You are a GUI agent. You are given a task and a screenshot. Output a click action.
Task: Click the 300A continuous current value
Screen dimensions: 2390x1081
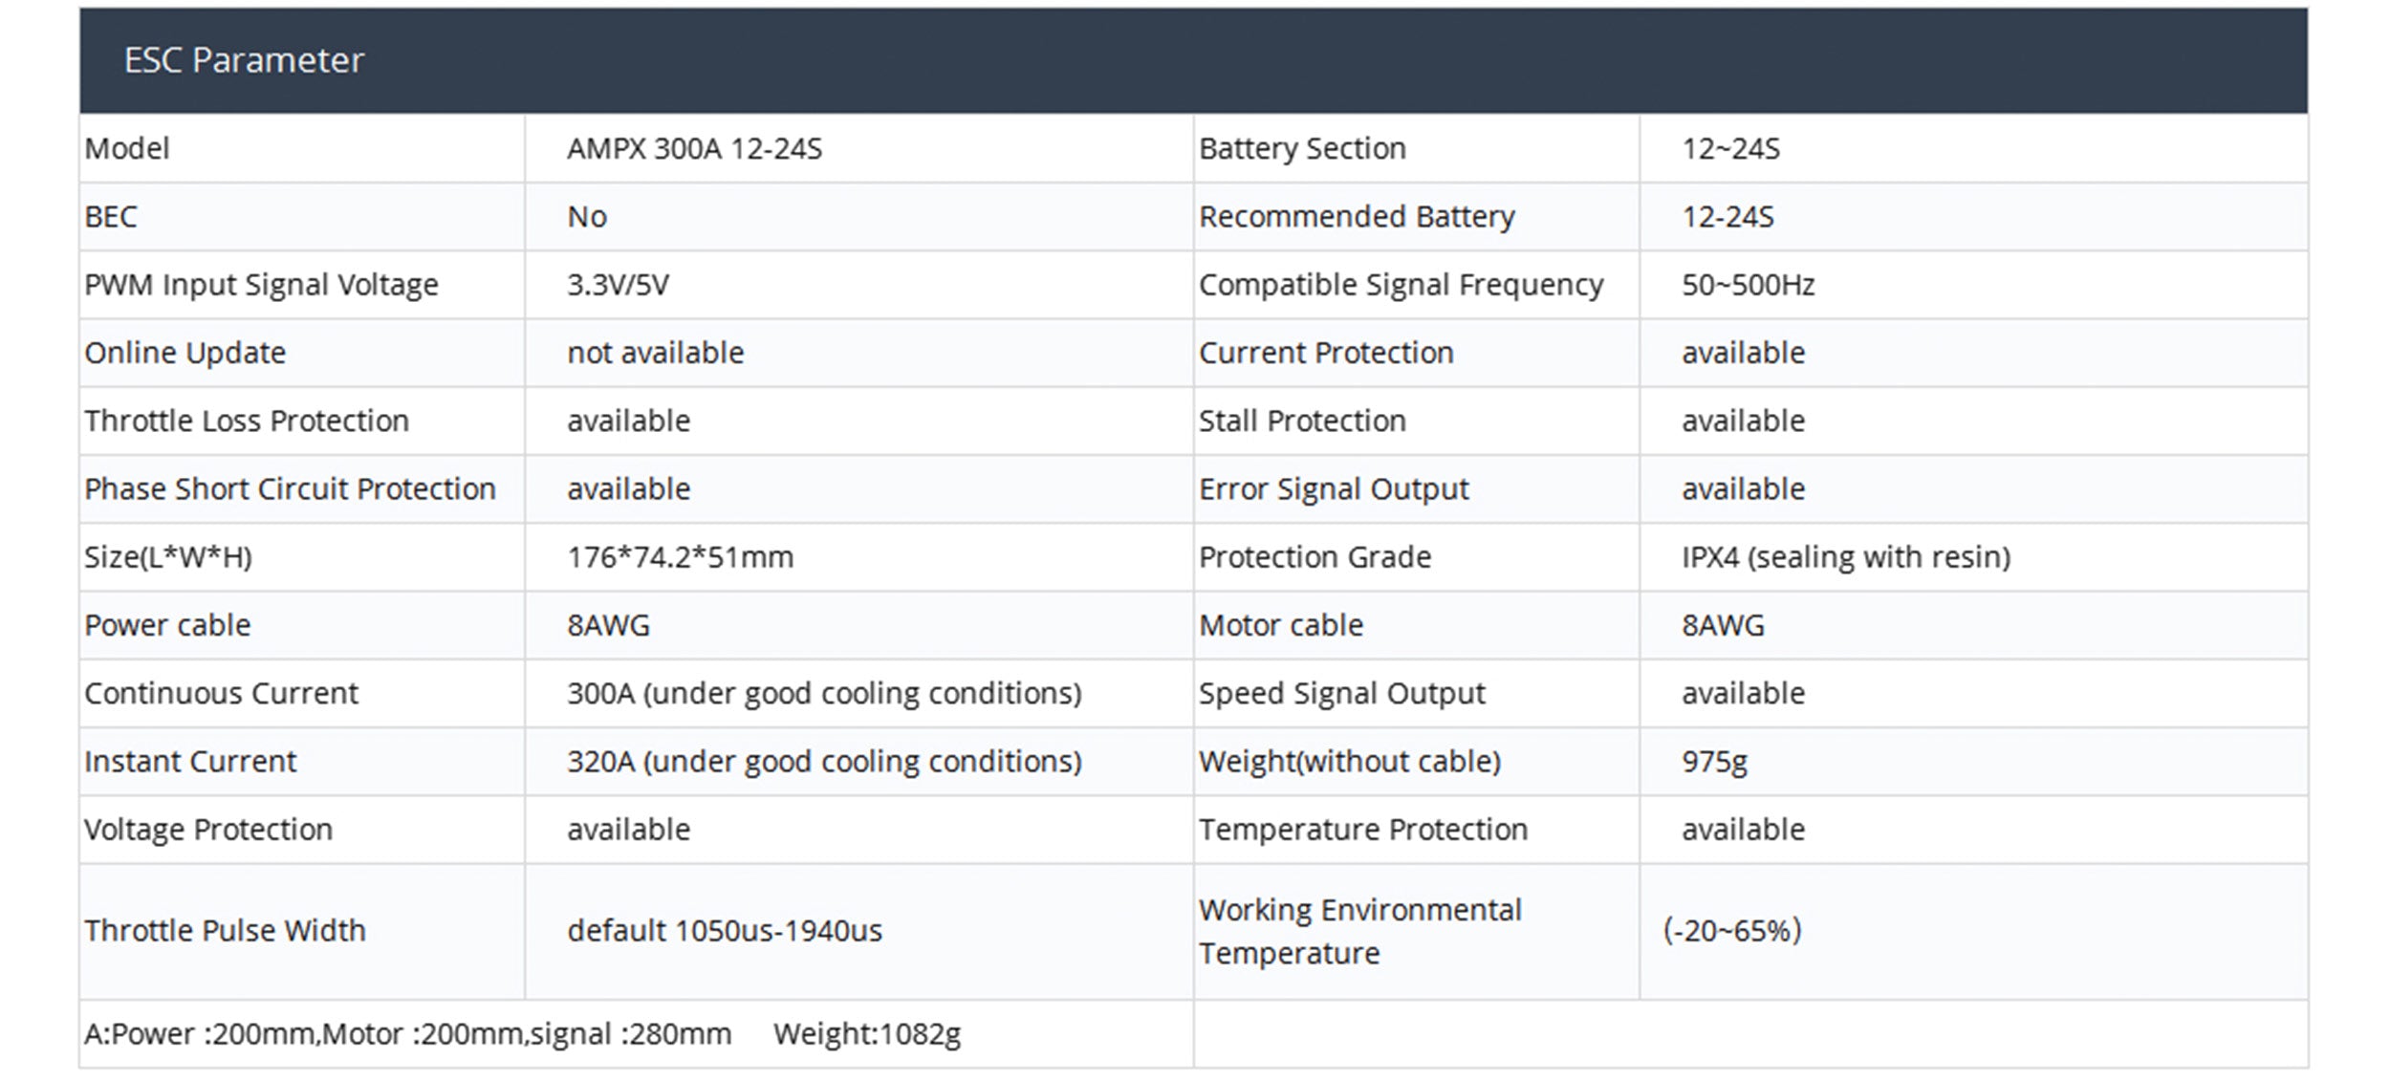823,693
